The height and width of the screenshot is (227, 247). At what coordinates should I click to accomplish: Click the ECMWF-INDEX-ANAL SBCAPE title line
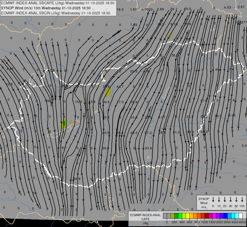58,3
